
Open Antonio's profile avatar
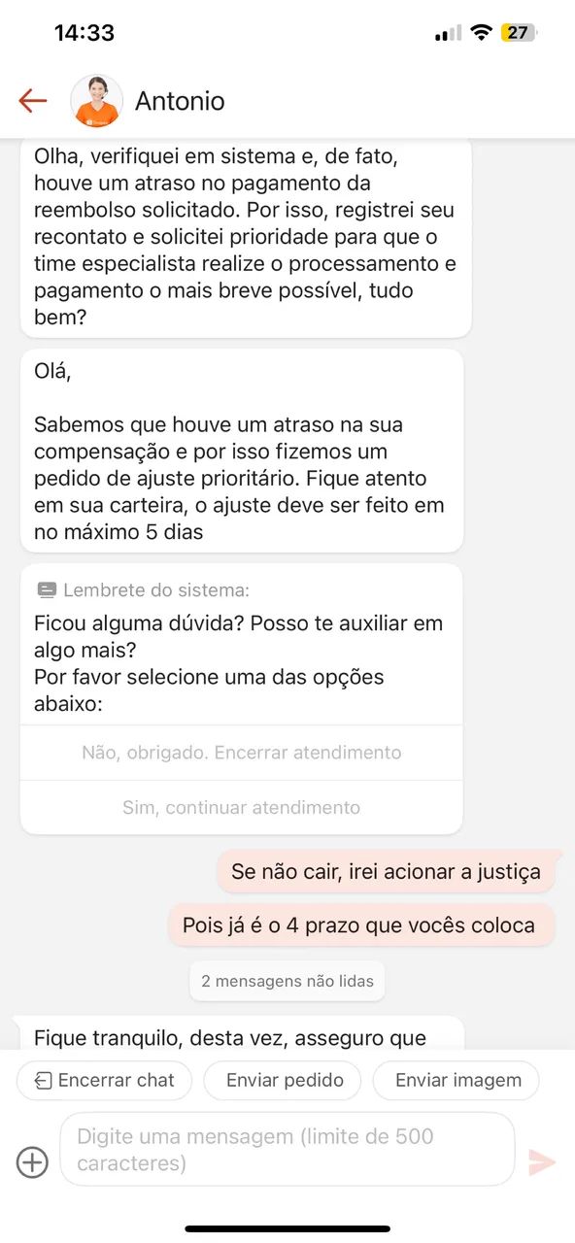[x=96, y=98]
